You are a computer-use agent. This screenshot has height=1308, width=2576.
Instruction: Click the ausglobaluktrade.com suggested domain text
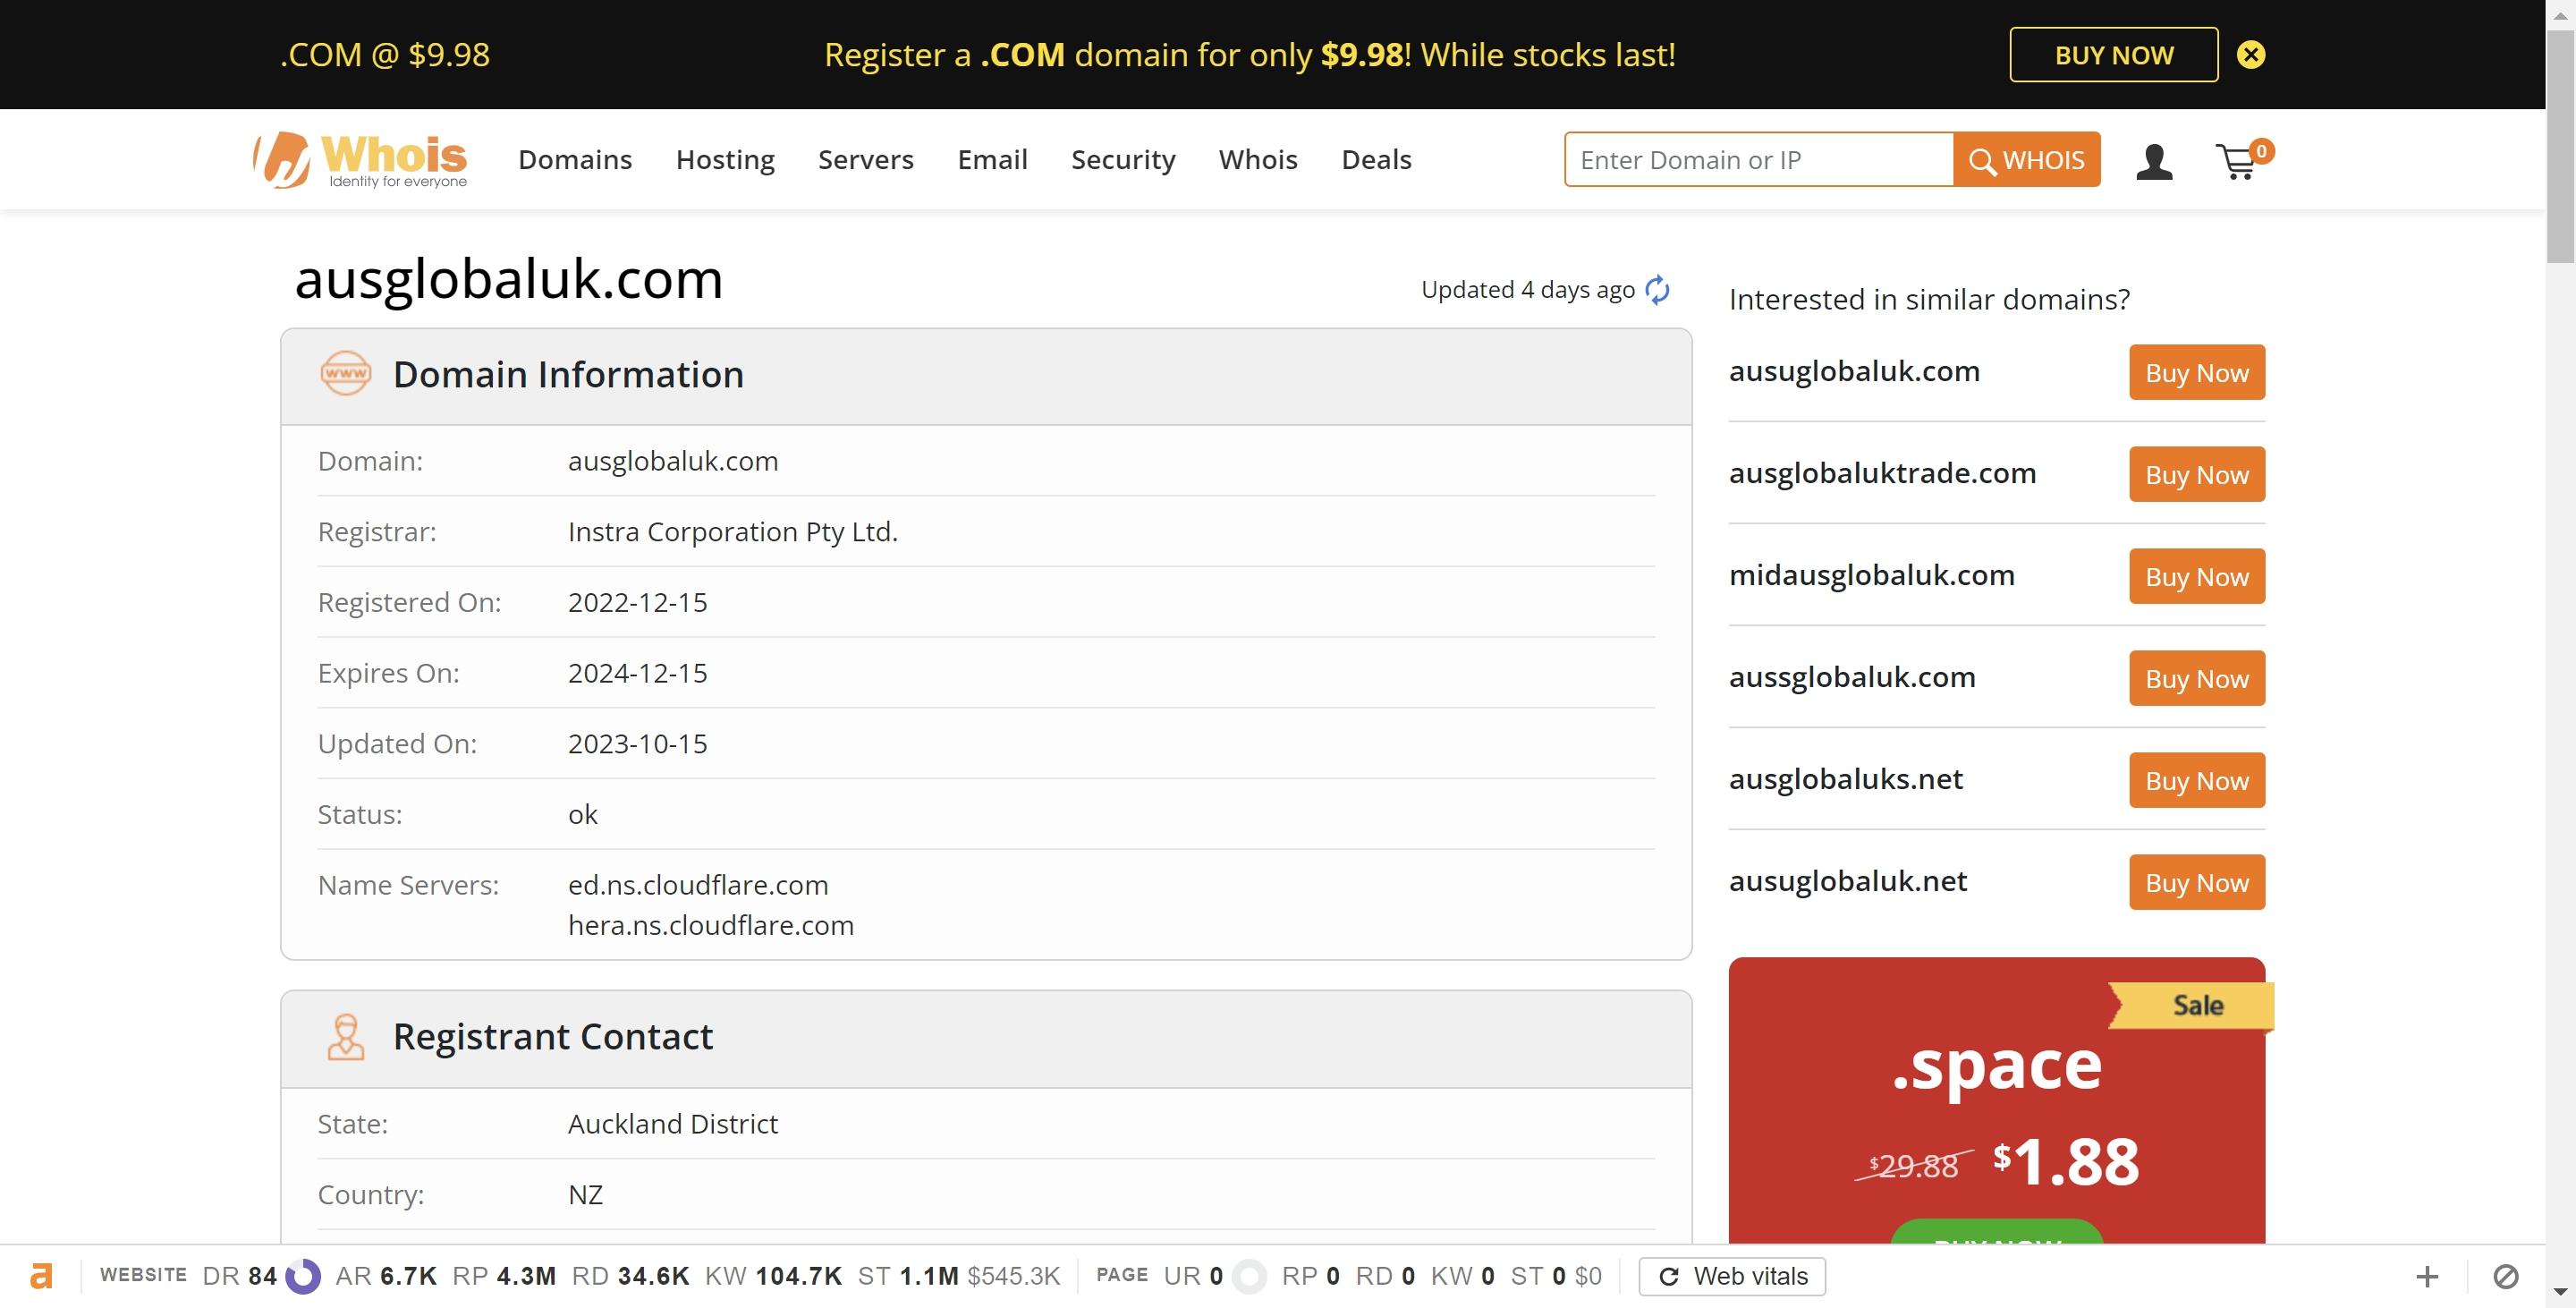pyautogui.click(x=1882, y=473)
